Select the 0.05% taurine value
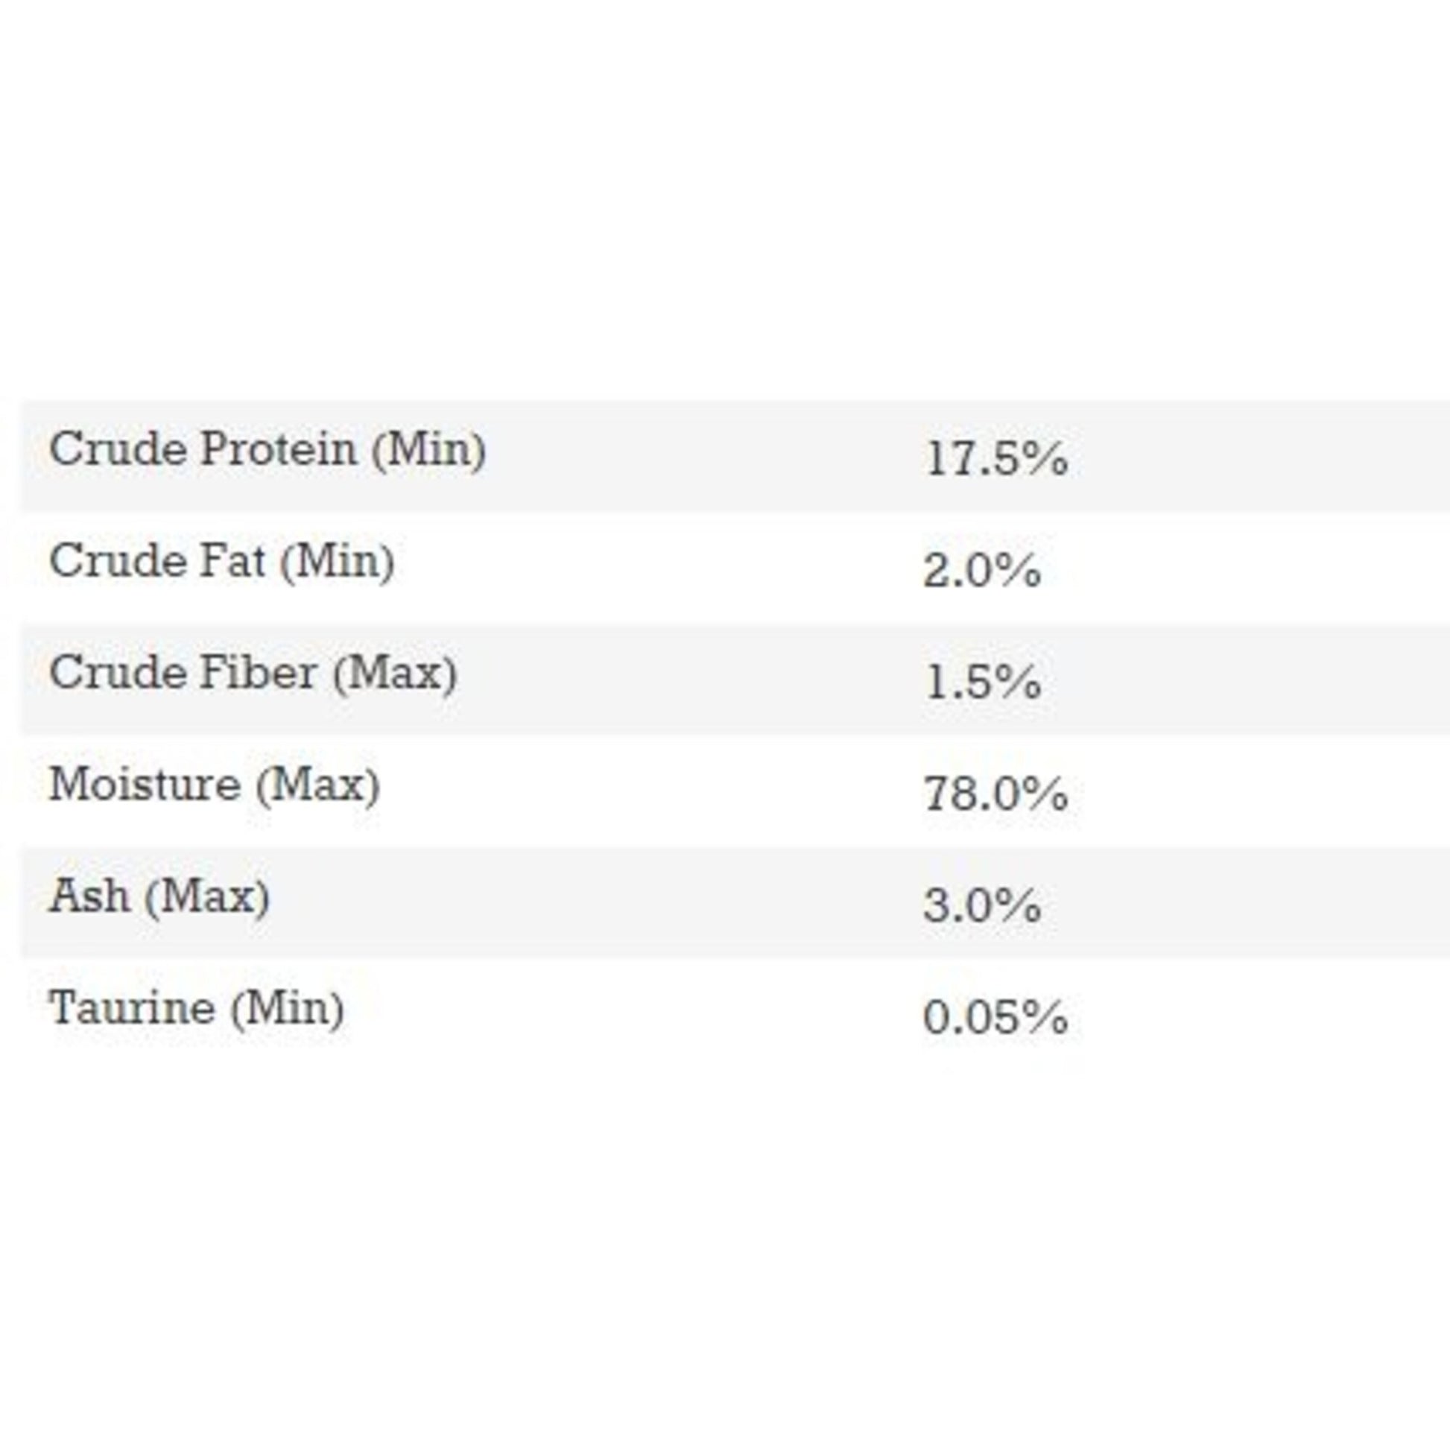Viewport: 1450px width, 1450px height. [995, 1018]
